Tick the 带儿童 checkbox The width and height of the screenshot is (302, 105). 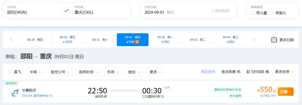253,13
